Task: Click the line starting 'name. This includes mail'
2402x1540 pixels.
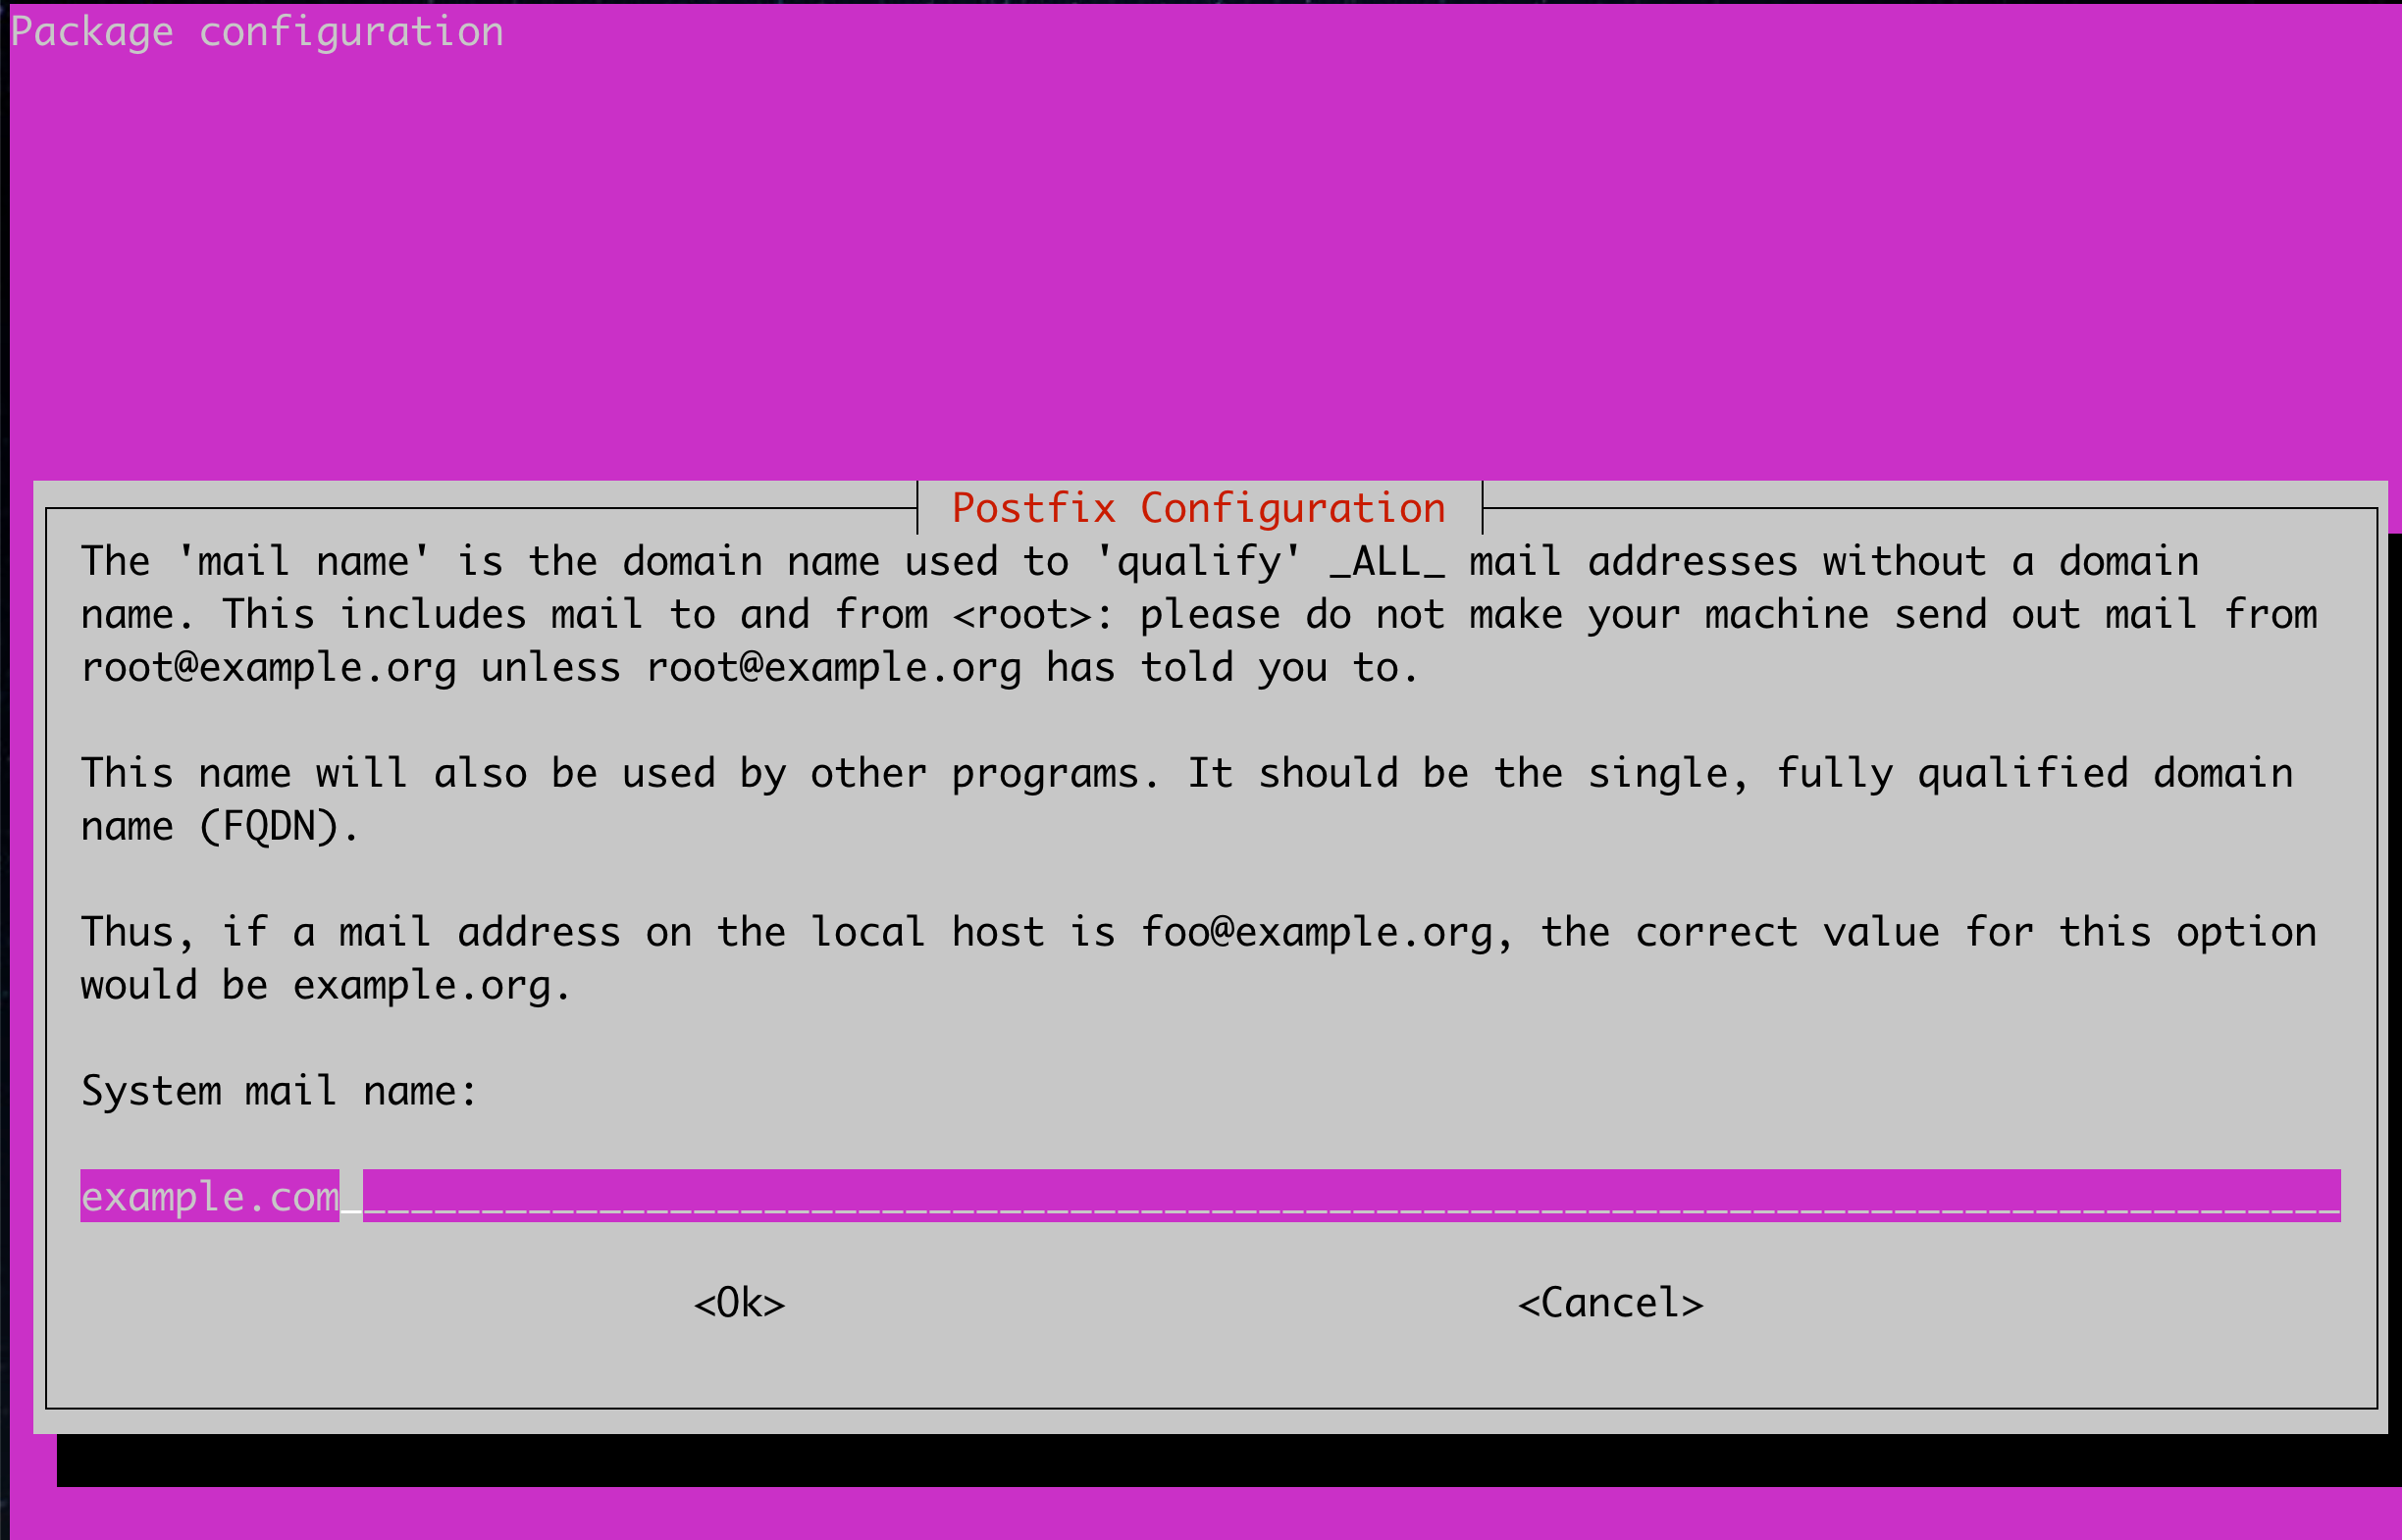Action: 1199,614
